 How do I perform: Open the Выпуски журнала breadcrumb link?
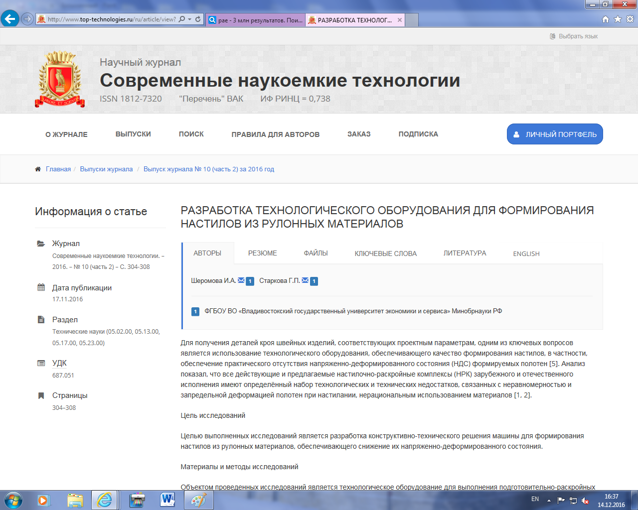[106, 169]
